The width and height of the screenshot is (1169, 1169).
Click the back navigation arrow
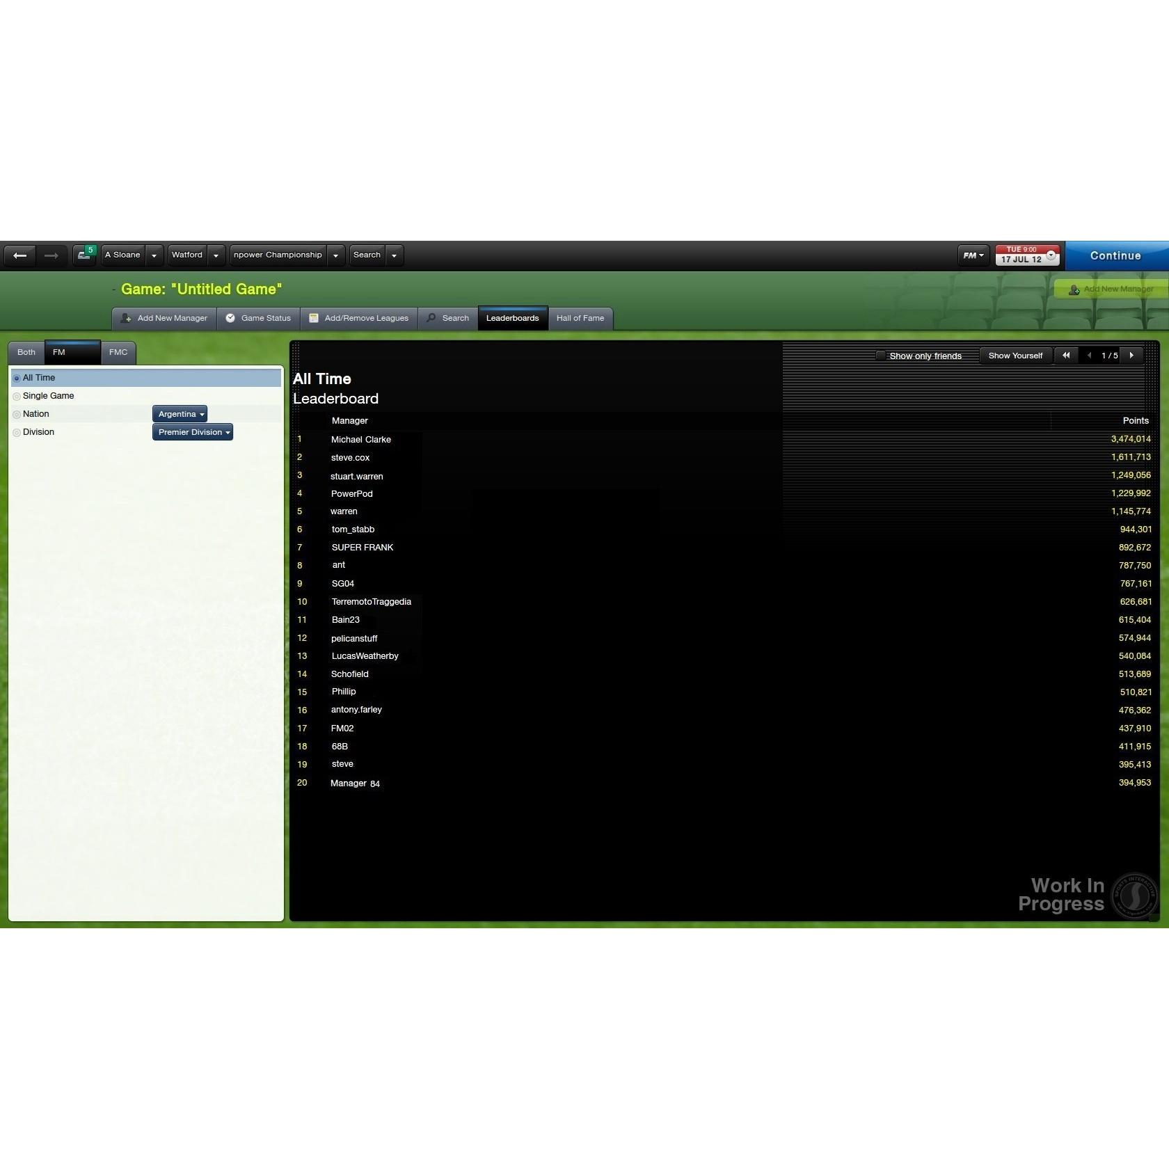tap(20, 255)
